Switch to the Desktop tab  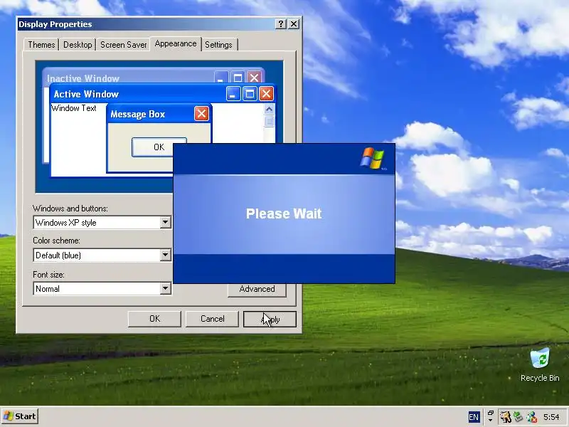(78, 45)
